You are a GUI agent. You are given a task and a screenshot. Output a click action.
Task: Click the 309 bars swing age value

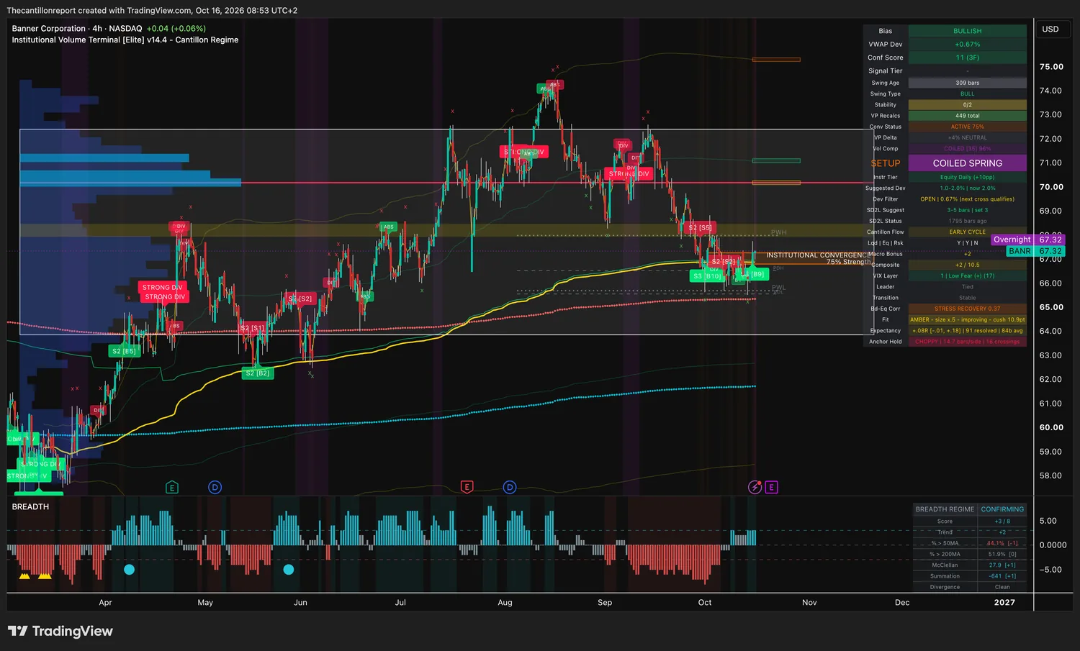(968, 83)
